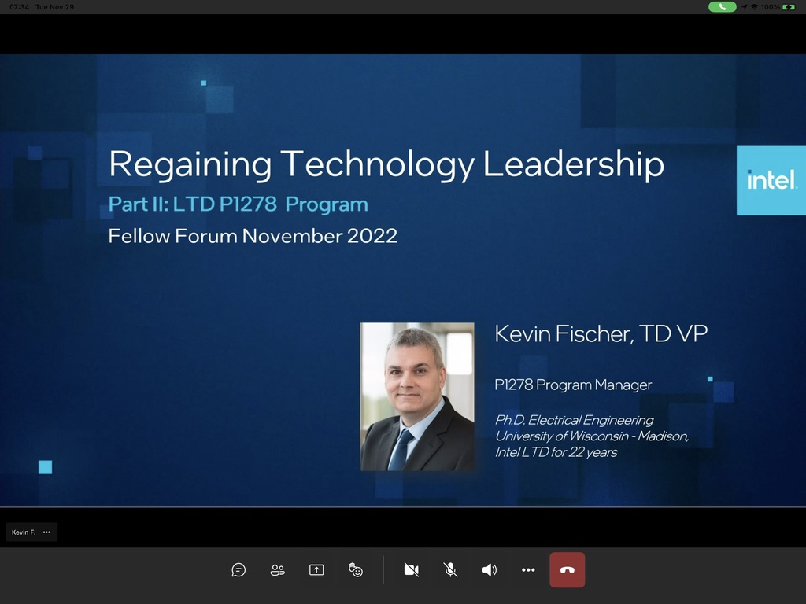806x604 pixels.
Task: Open more meeting options in toolbar
Action: [x=528, y=570]
